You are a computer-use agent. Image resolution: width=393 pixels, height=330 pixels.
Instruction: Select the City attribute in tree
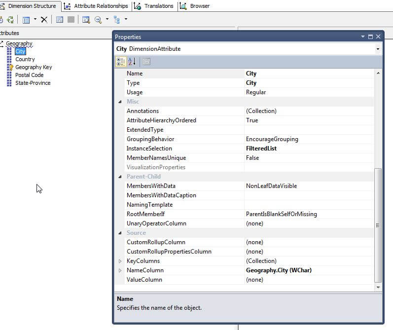(20, 51)
